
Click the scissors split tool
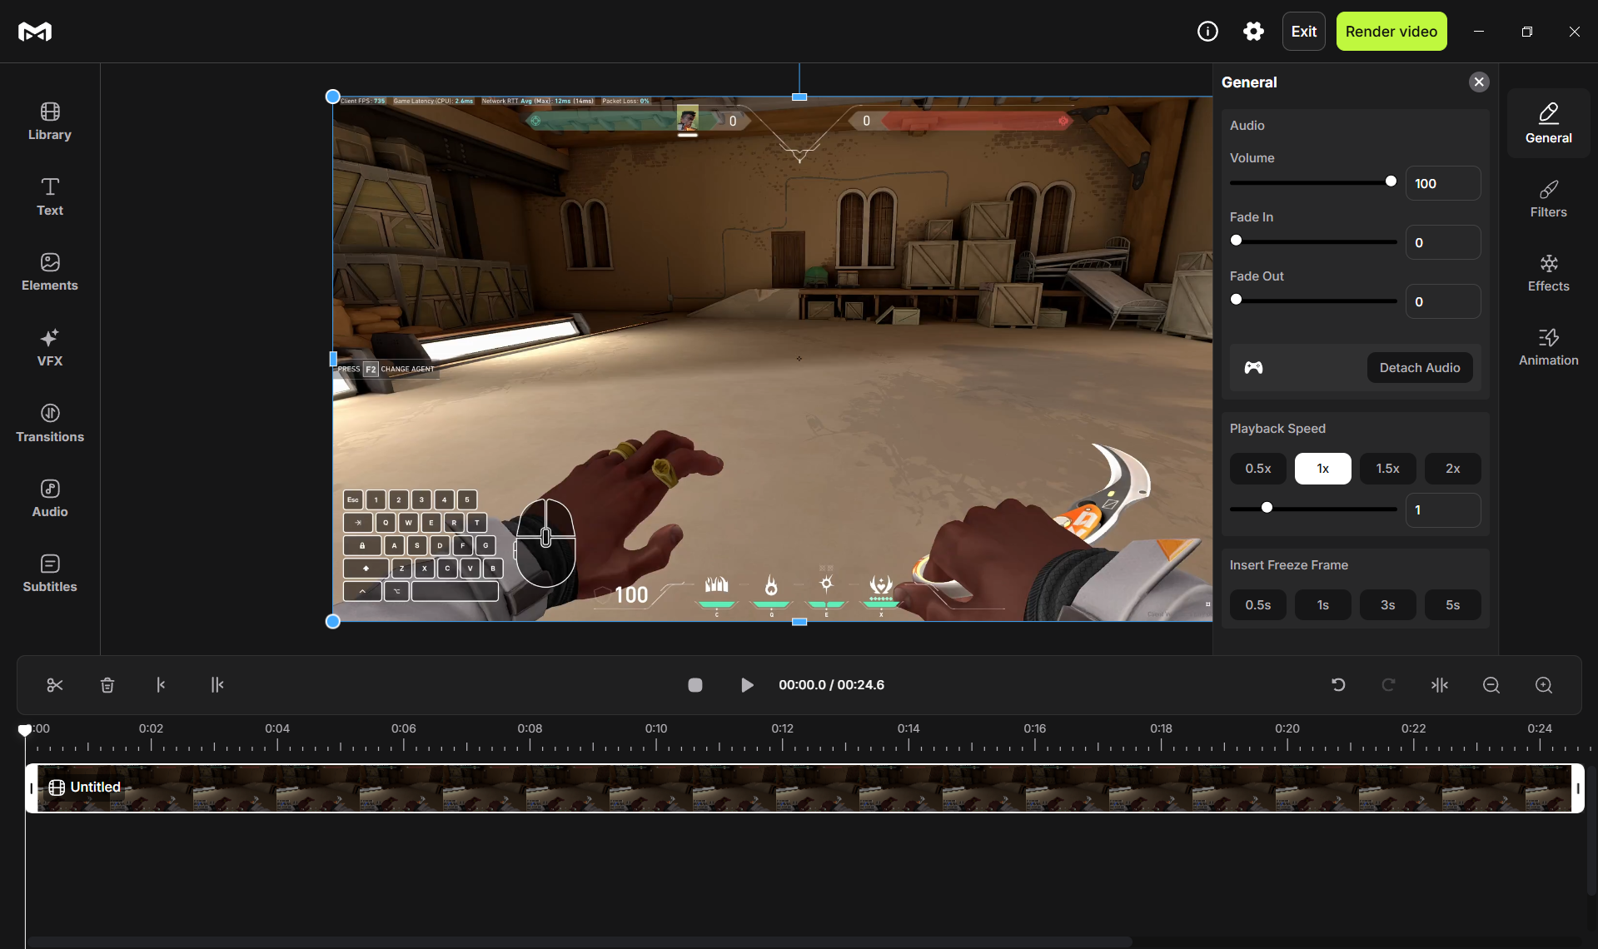(x=55, y=685)
